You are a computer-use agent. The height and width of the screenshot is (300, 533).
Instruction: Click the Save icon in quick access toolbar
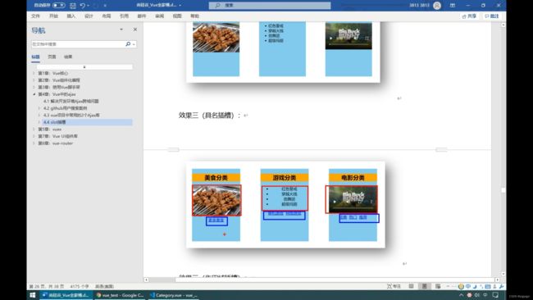(73, 6)
